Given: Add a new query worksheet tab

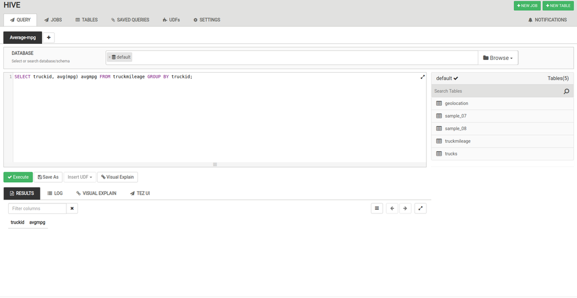Looking at the screenshot, I should [x=49, y=37].
